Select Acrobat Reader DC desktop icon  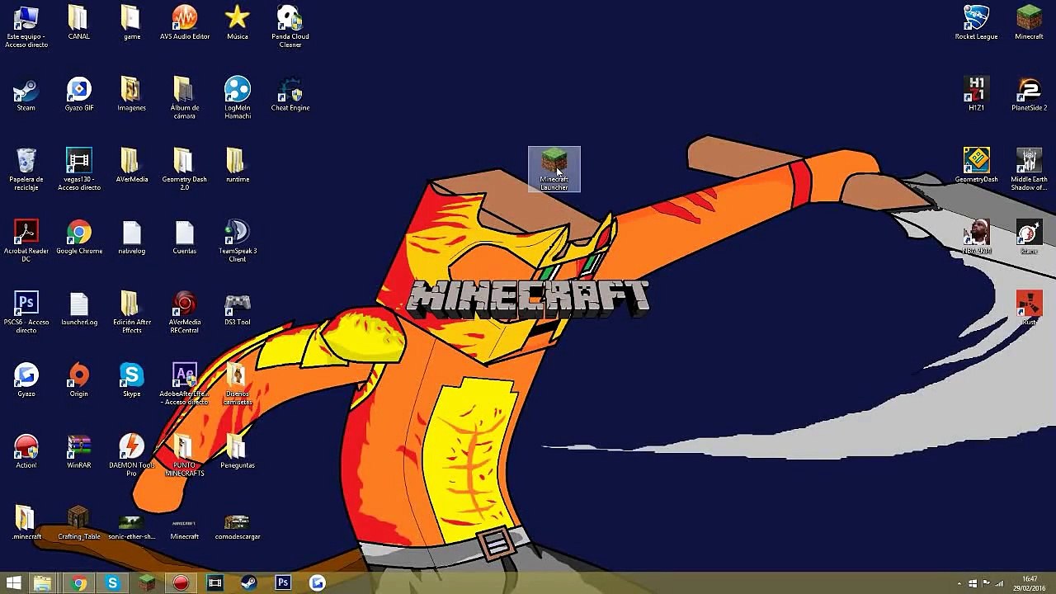click(x=26, y=241)
